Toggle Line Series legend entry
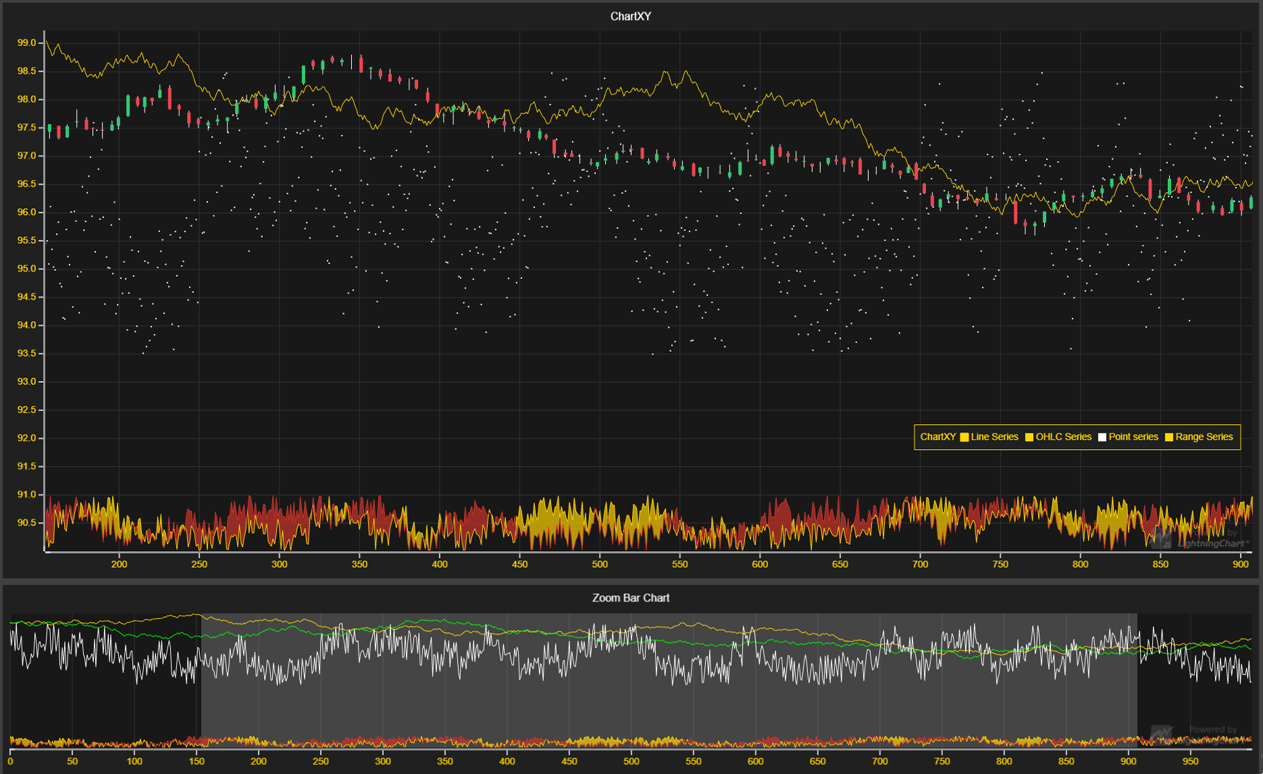1263x774 pixels. click(989, 437)
